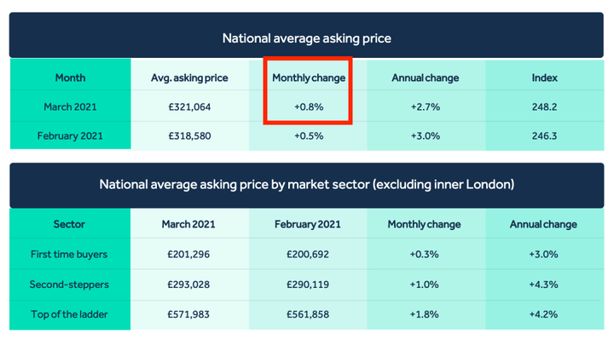Click the Top of the ladder row label
614x339 pixels.
[x=69, y=314]
